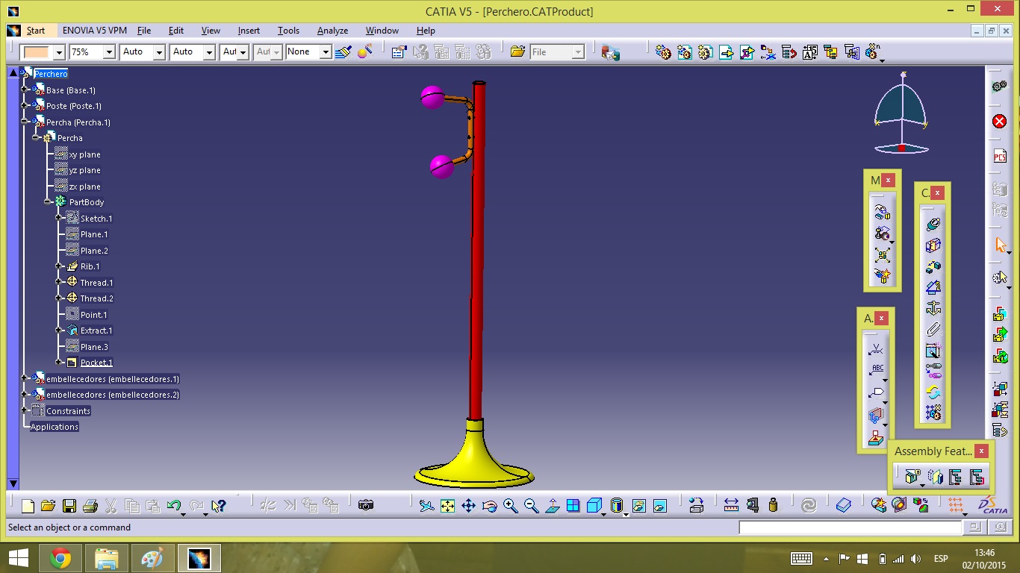The width and height of the screenshot is (1020, 573).
Task: Collapse the PartBody tree node
Action: pos(48,201)
